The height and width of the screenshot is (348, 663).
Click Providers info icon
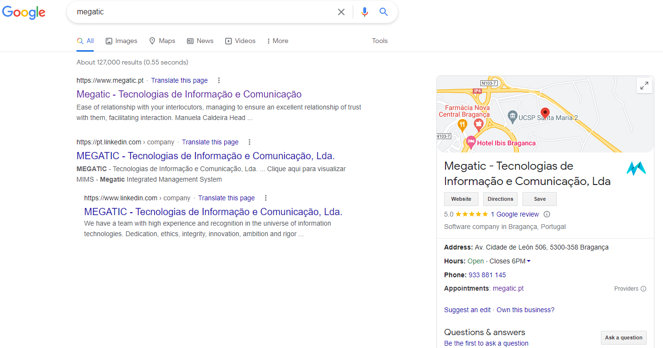point(643,289)
